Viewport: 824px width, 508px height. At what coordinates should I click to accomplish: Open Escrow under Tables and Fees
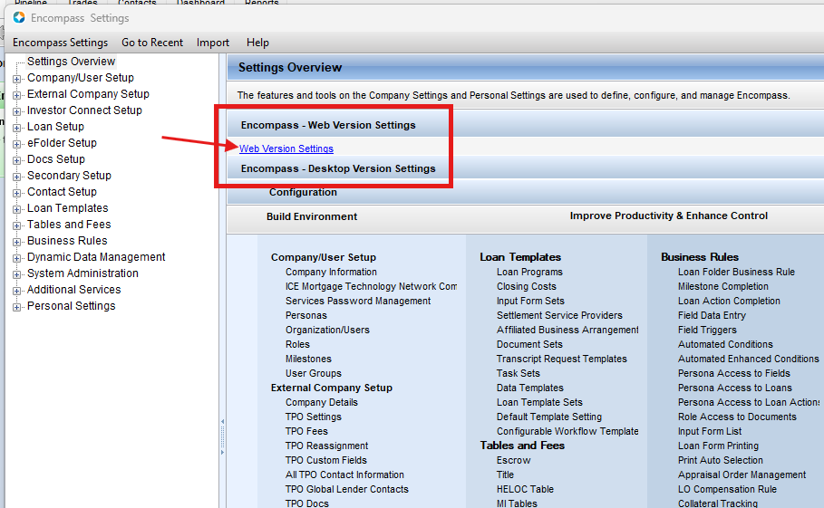click(513, 460)
